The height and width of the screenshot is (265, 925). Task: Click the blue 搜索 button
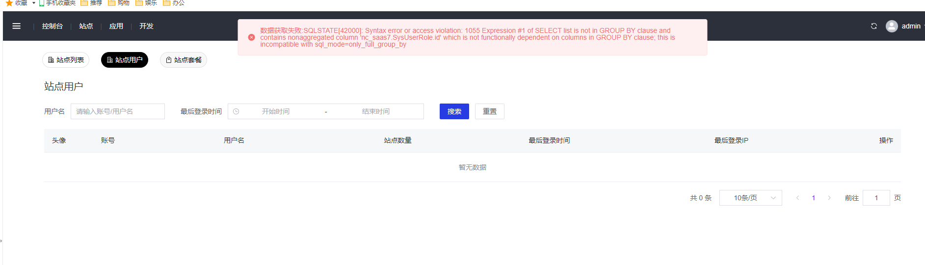[x=454, y=111]
